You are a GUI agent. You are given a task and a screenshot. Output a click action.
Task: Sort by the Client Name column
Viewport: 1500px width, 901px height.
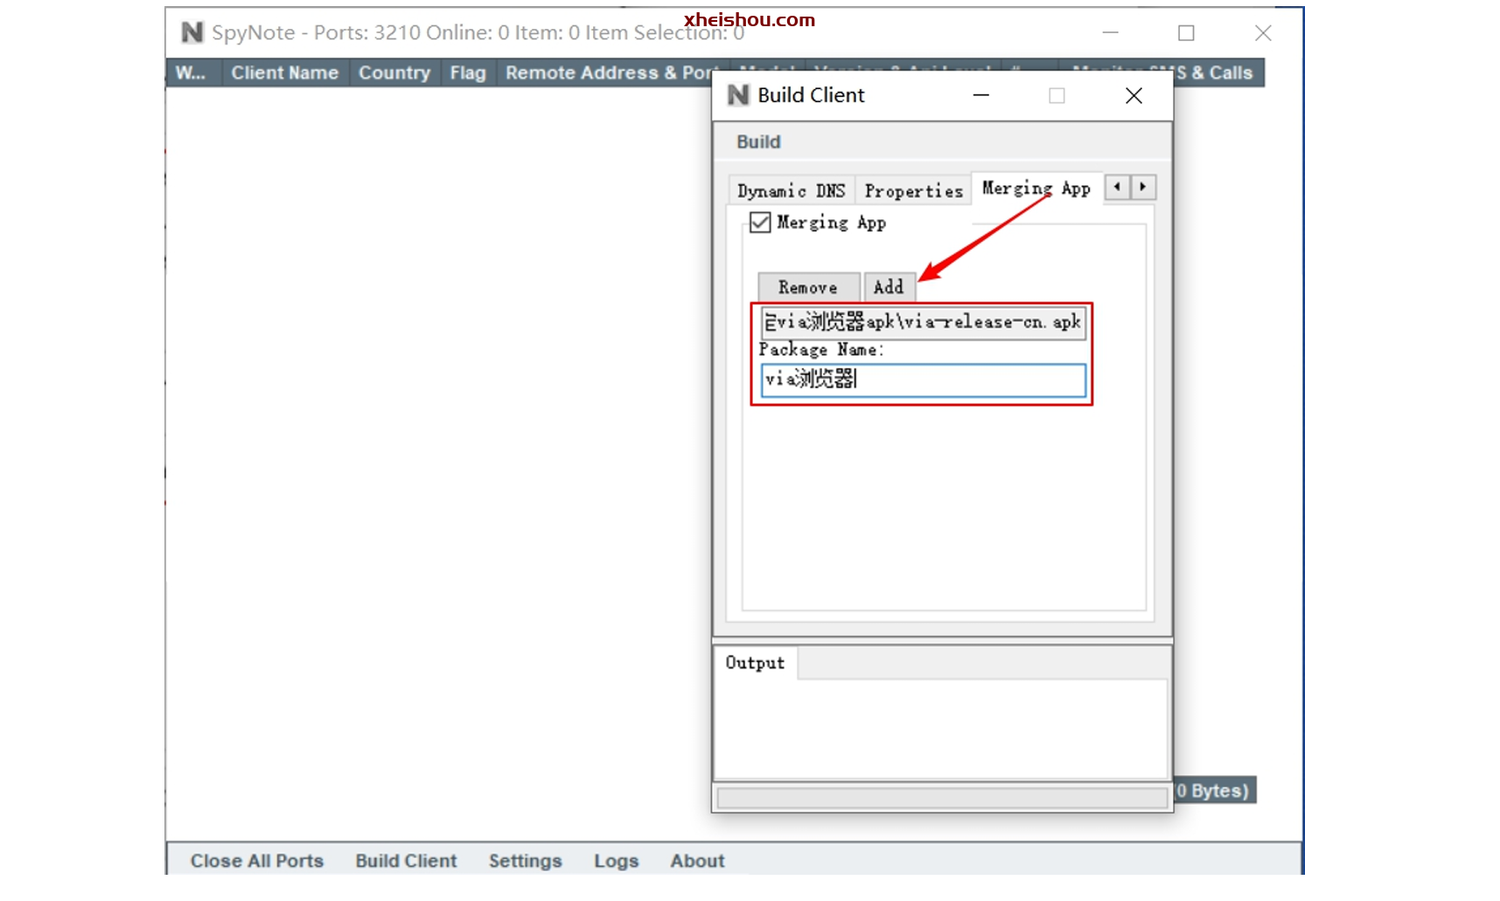point(285,73)
